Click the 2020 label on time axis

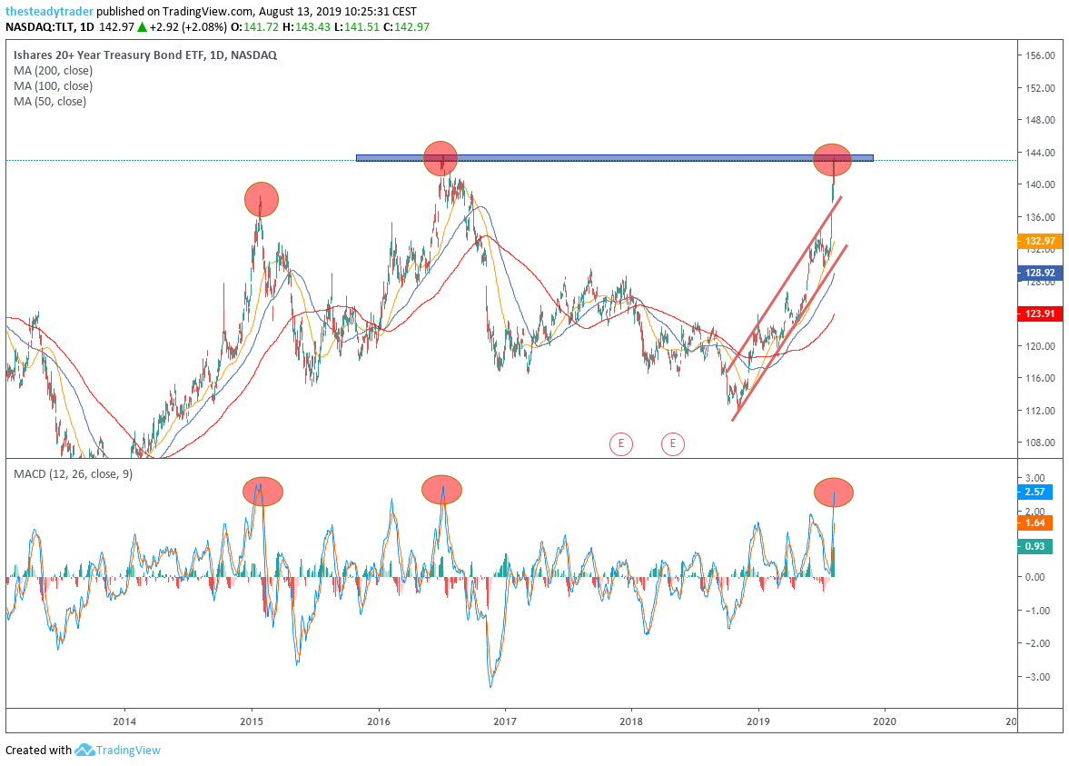click(885, 721)
